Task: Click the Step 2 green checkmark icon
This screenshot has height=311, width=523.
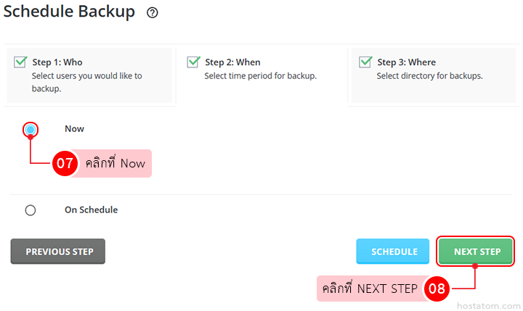Action: (193, 62)
